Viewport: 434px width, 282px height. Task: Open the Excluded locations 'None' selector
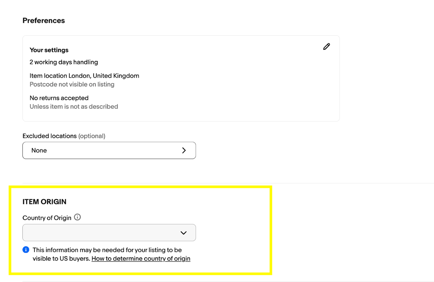click(109, 150)
